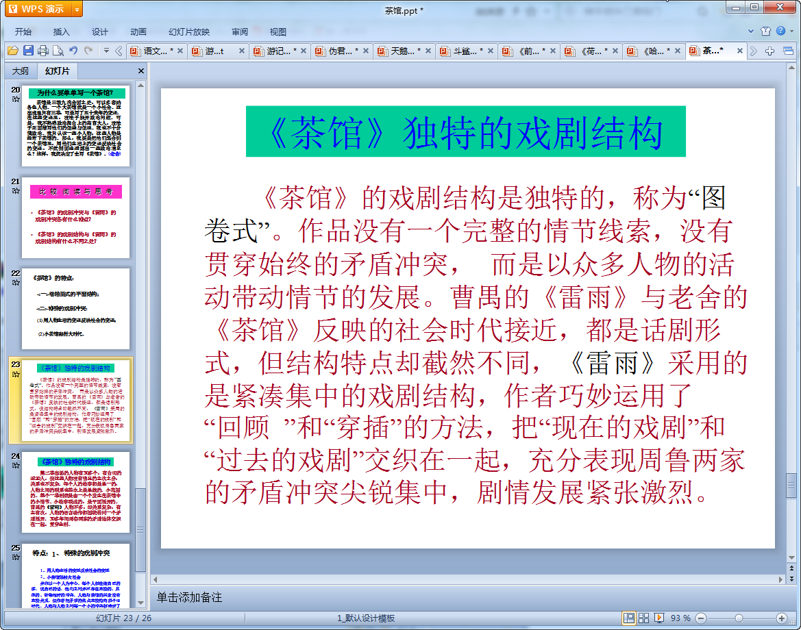
Task: Click the window arrangement icon beside plus
Action: 788,51
